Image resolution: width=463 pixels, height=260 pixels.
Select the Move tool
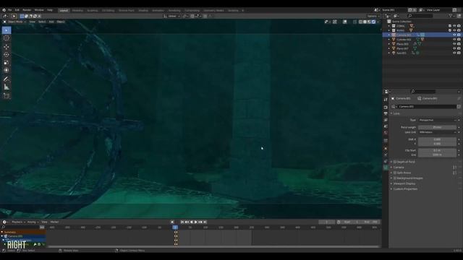pos(7,46)
